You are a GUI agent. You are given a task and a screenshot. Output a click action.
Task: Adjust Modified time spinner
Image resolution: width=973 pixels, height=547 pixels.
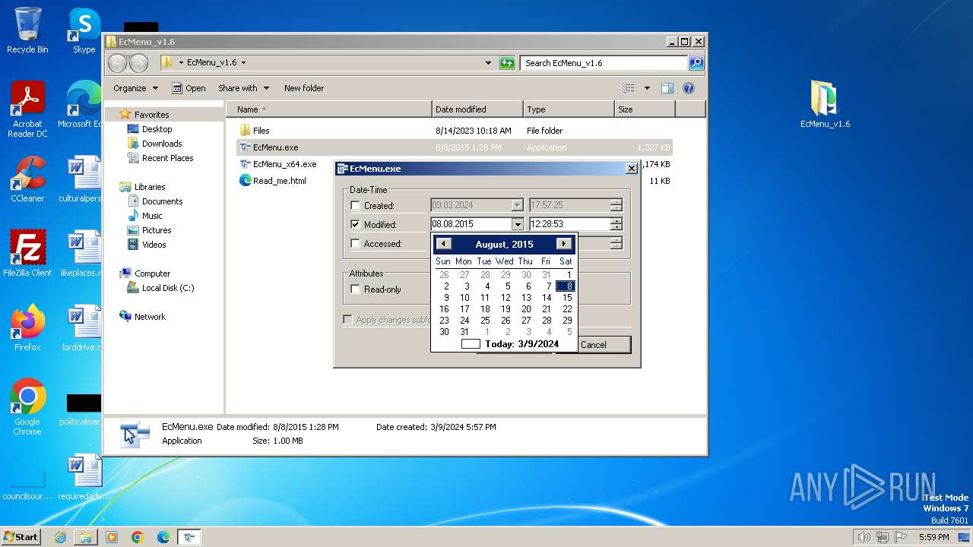(x=616, y=224)
